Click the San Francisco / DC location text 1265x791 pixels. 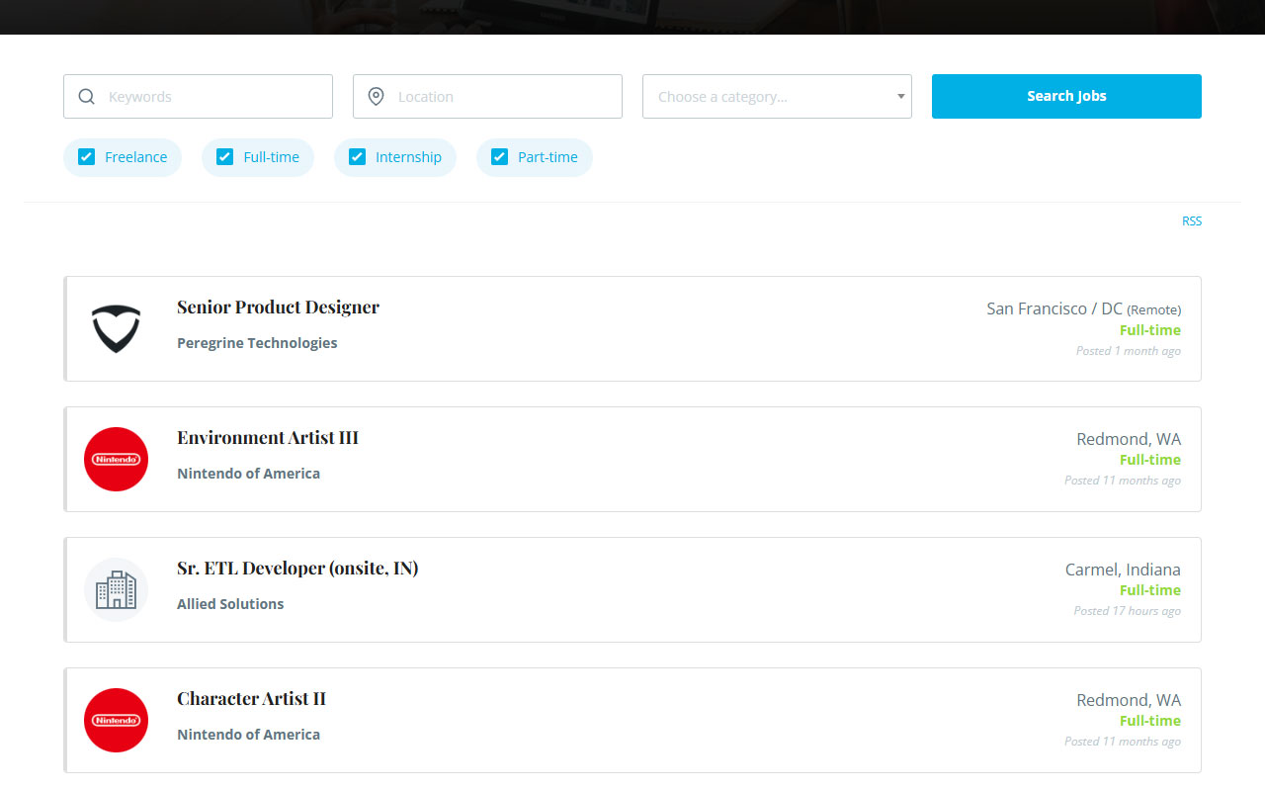1054,308
